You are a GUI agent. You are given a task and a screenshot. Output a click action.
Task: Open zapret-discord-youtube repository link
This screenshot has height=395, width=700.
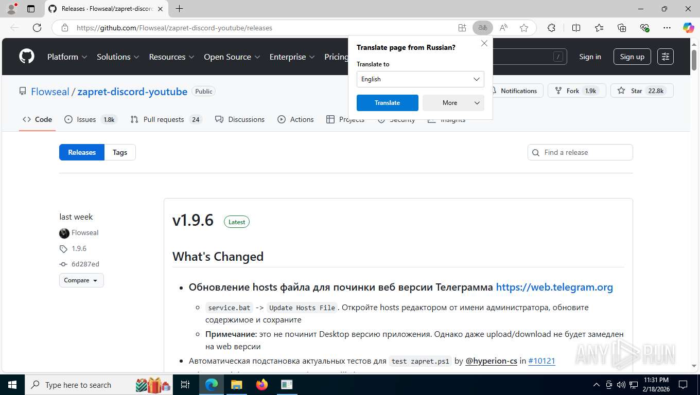click(x=132, y=92)
